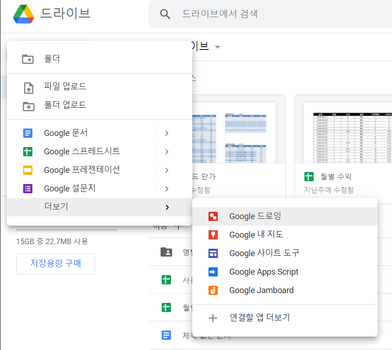Click the sheets icon beside 월별 수익 card
The width and height of the screenshot is (392, 350).
(309, 177)
